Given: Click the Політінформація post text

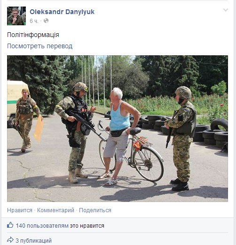Looking at the screenshot, I should point(33,35).
